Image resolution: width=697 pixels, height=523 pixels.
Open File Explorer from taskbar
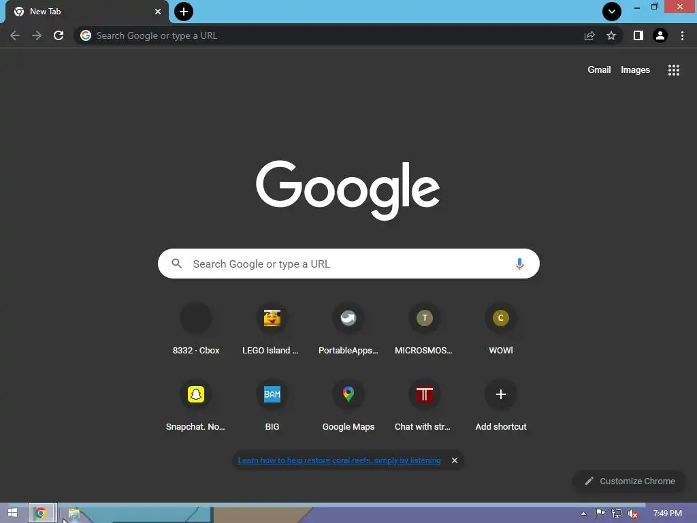click(x=74, y=513)
